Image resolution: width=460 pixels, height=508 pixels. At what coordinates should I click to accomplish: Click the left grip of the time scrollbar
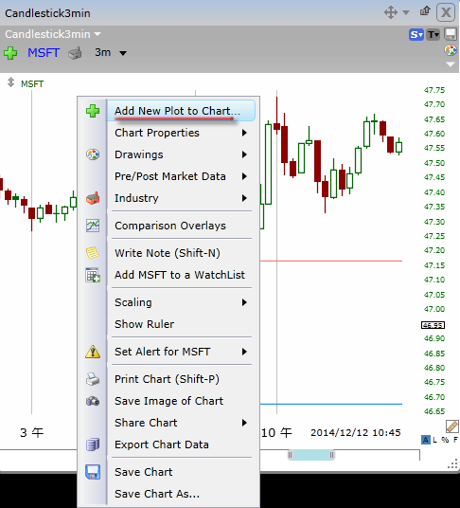[291, 455]
